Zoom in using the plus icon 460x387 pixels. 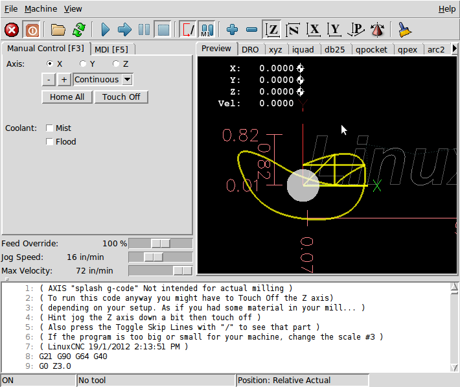[232, 30]
